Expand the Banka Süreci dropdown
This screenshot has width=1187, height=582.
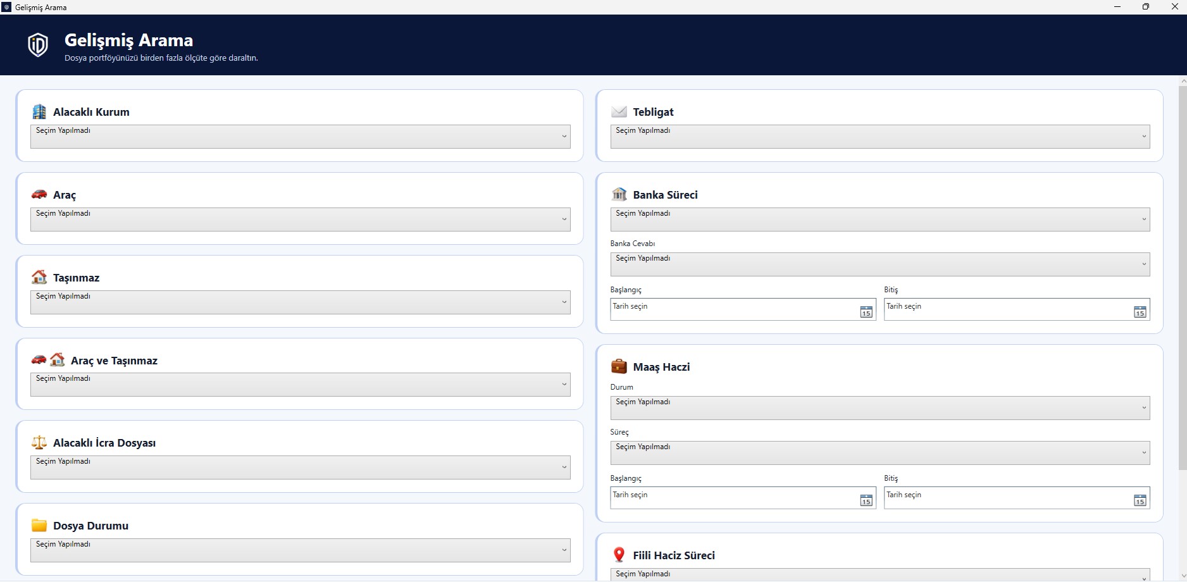tap(880, 220)
